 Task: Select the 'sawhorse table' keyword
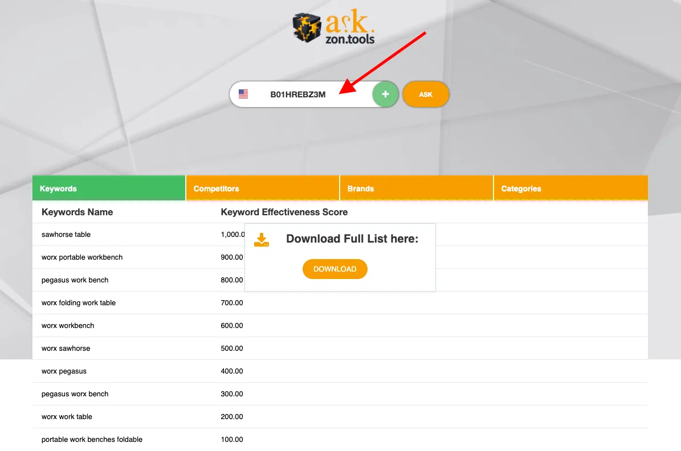(x=66, y=235)
